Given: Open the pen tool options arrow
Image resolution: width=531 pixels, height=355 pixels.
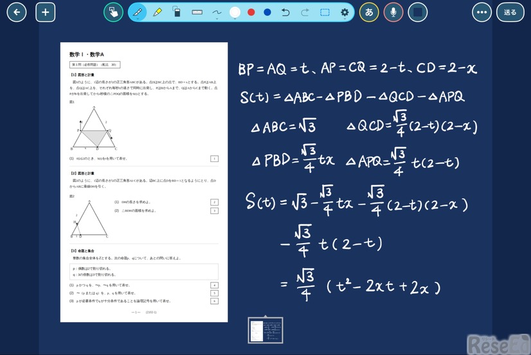Looking at the screenshot, I should coord(138,19).
